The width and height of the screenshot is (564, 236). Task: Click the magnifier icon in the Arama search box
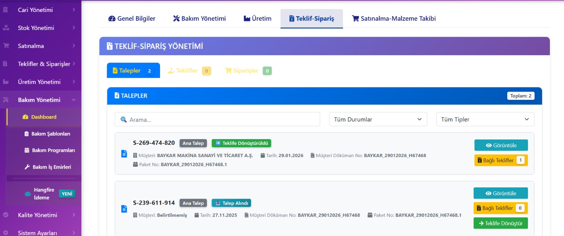tap(124, 120)
